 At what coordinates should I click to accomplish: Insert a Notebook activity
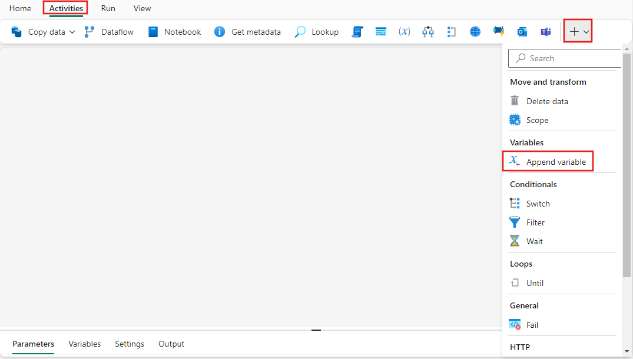click(174, 32)
